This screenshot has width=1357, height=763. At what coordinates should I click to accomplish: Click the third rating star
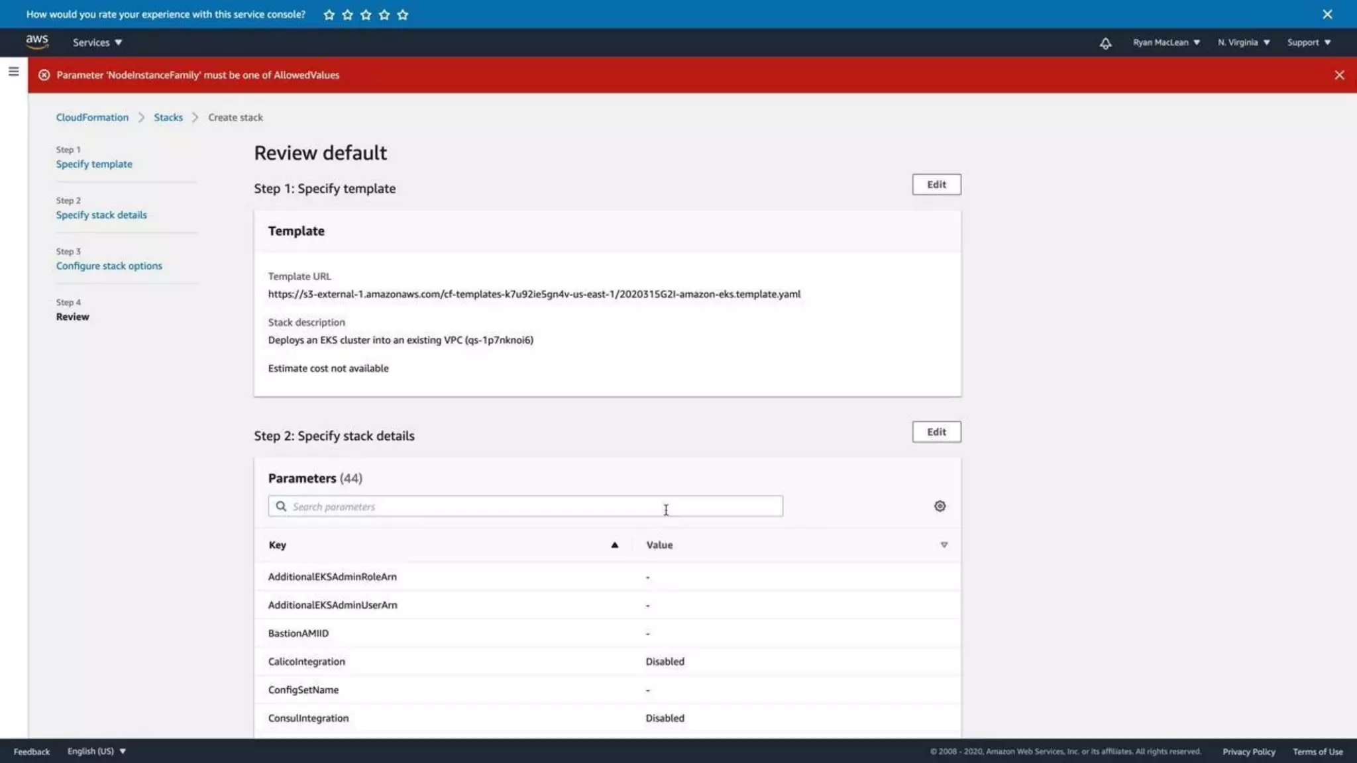coord(366,15)
